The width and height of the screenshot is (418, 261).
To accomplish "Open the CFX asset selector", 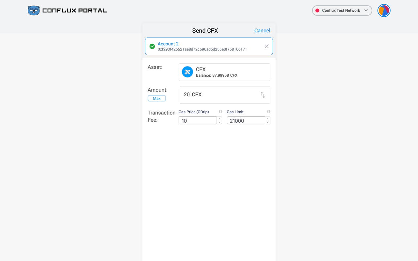I will (224, 72).
